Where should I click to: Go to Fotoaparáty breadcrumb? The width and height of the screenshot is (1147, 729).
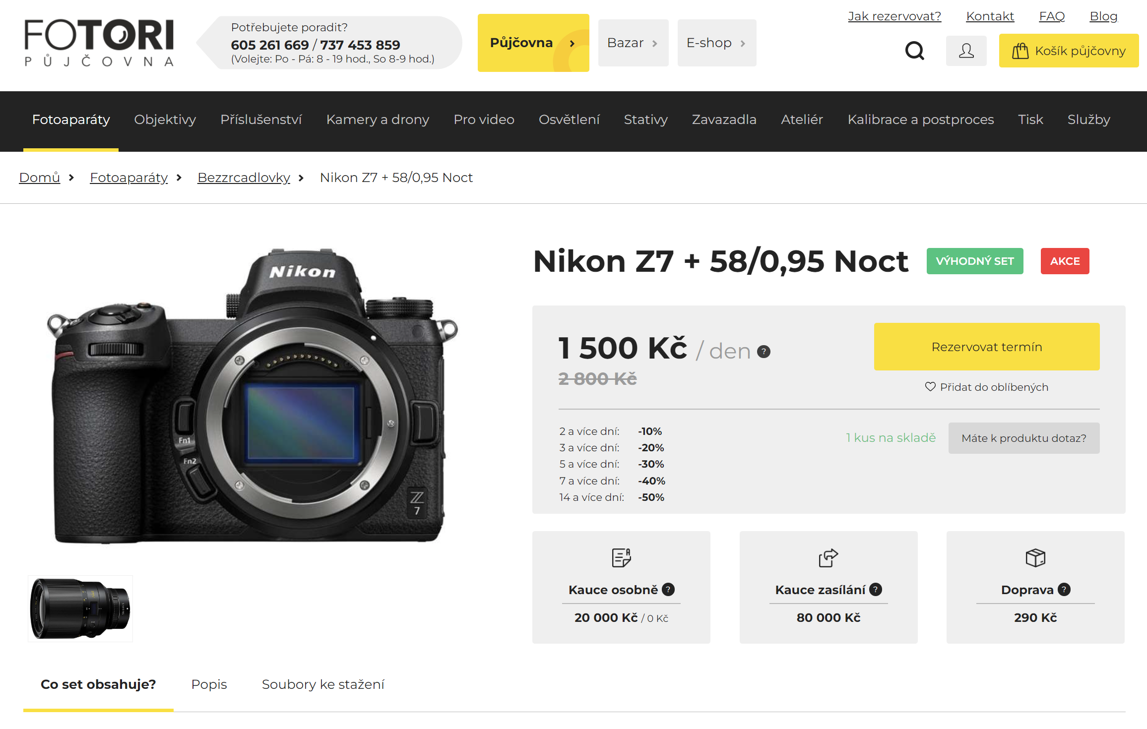coord(129,178)
